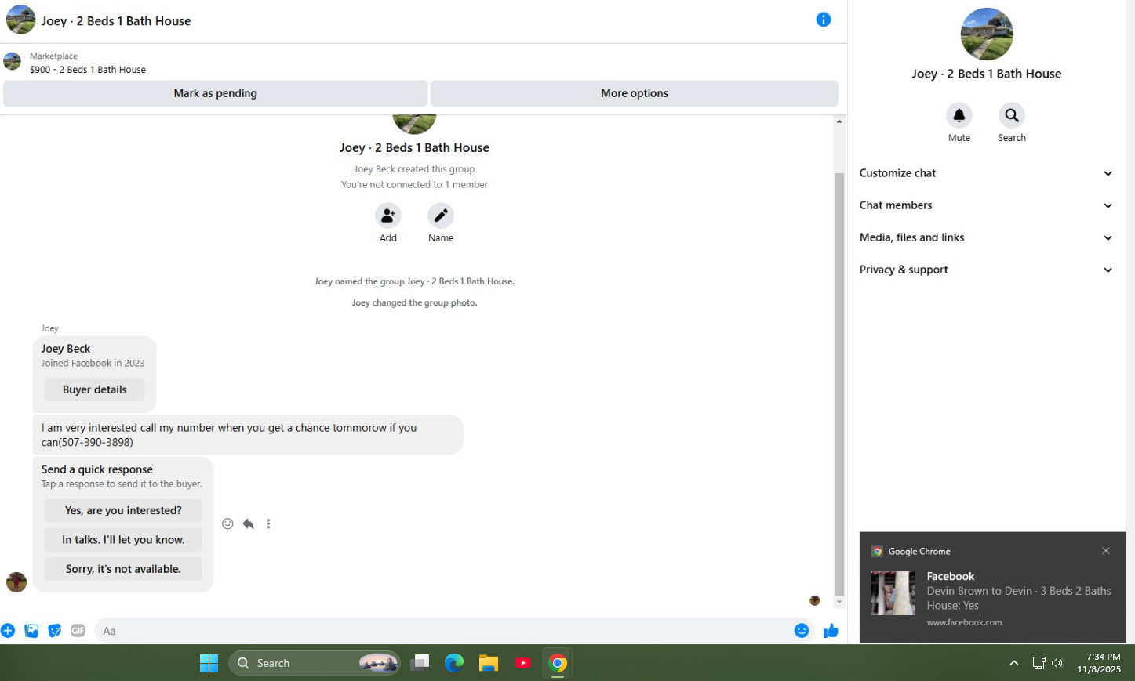Focus the Aa message input field
Screen dimensions: 1135x681
[x=443, y=631]
